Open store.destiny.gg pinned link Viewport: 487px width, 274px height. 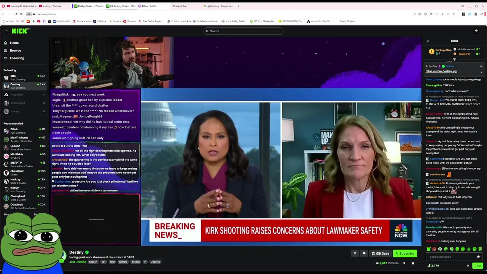(441, 71)
